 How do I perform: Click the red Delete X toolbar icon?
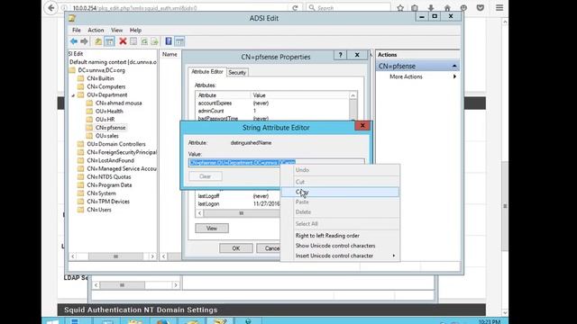tap(123, 41)
